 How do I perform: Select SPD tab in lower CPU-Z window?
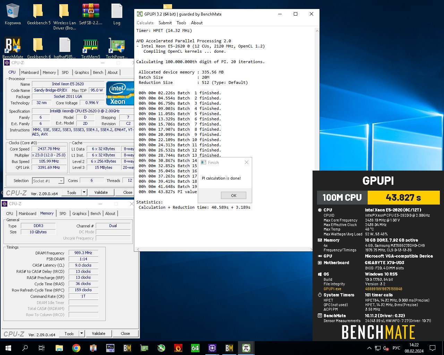tap(63, 214)
